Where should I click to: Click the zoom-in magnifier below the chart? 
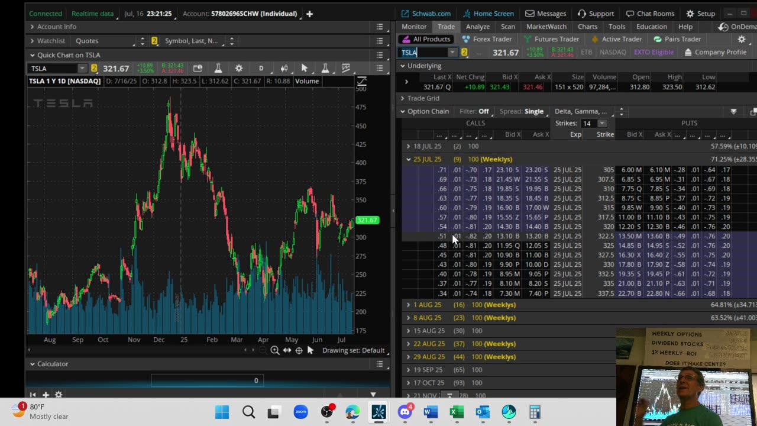pyautogui.click(x=275, y=350)
